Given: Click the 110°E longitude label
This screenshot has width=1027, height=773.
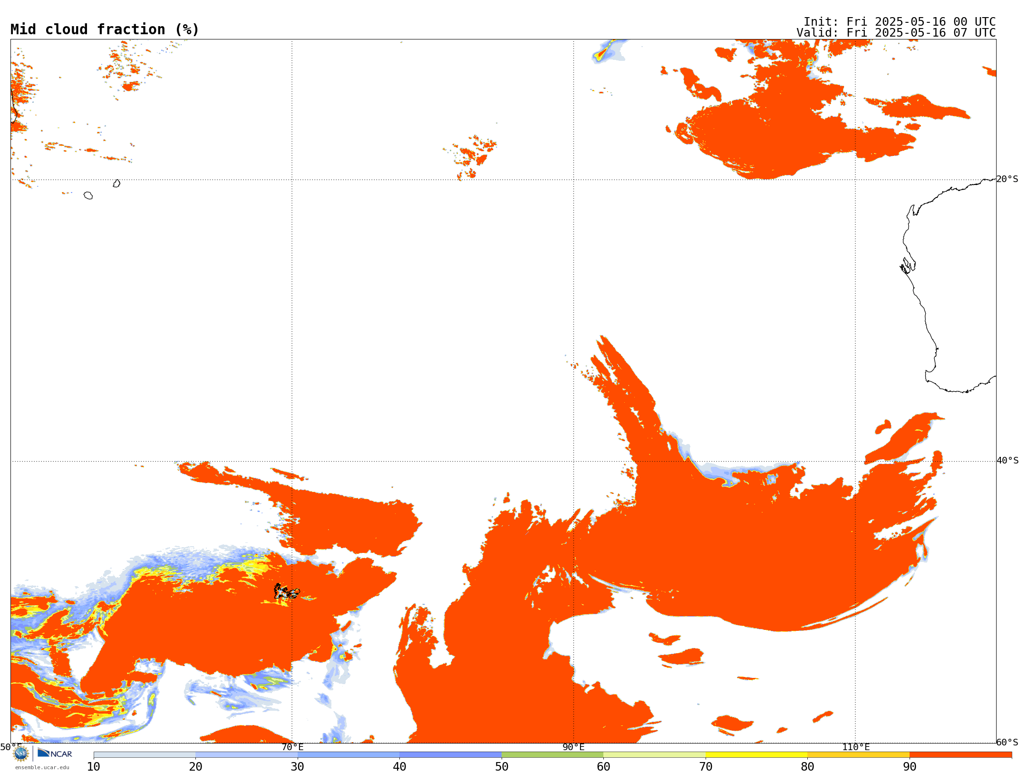Looking at the screenshot, I should tap(856, 747).
